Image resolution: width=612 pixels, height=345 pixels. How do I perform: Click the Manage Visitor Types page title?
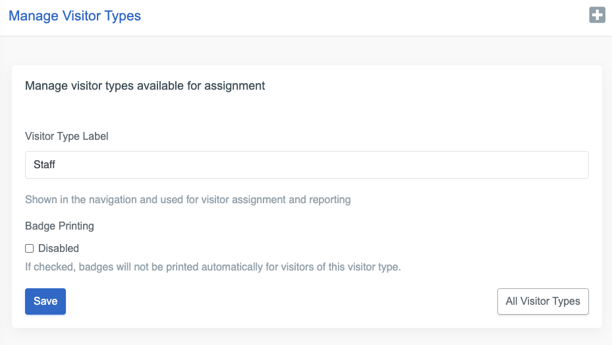point(74,15)
